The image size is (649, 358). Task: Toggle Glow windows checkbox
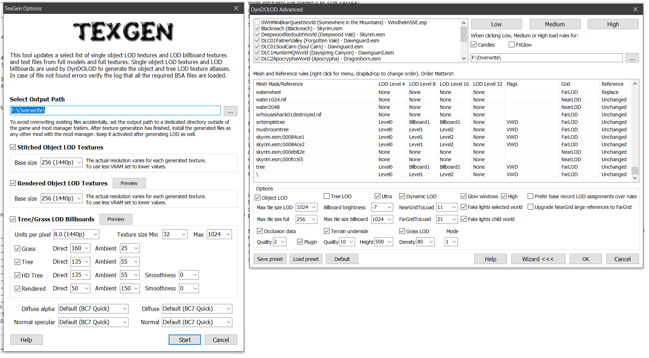pos(464,196)
